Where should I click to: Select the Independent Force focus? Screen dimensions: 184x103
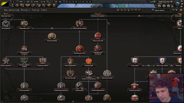tap(24, 25)
